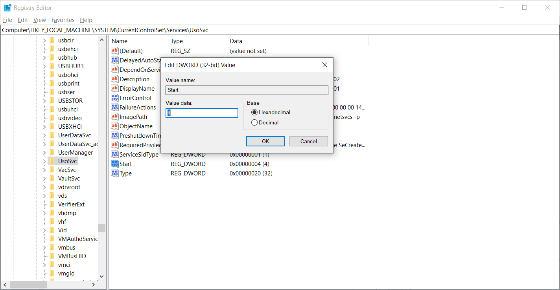
Task: Expand the UsoSvc key
Action: (44, 161)
